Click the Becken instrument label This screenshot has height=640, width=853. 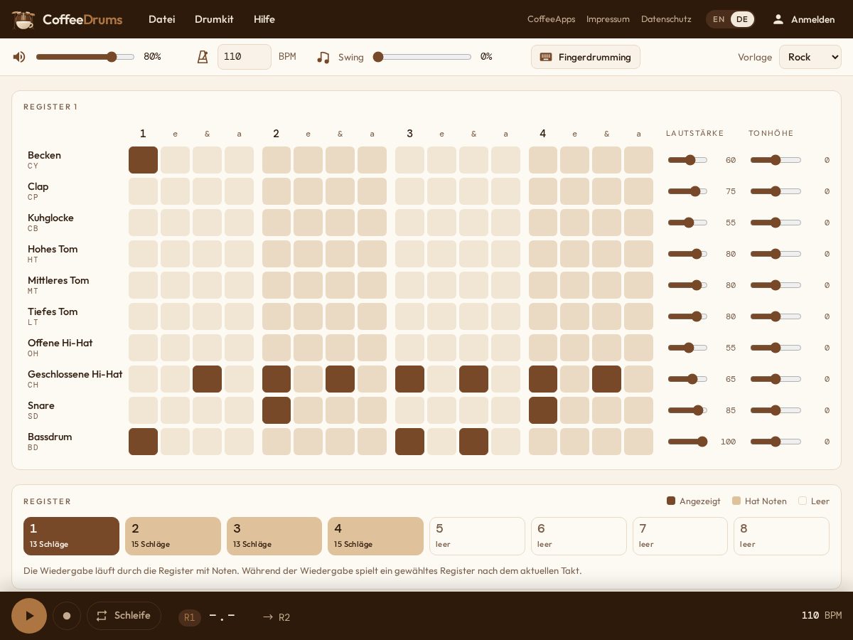click(x=44, y=155)
